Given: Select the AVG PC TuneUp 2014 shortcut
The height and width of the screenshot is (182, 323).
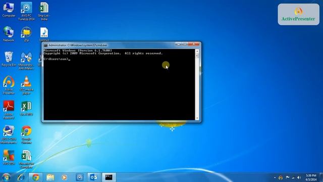Looking at the screenshot, I should (x=26, y=11).
